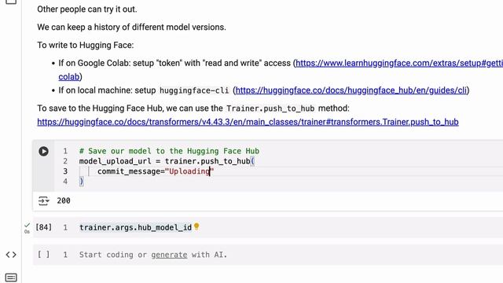
Task: Open the Trainer.push_to_hub documentation link
Action: [248, 122]
